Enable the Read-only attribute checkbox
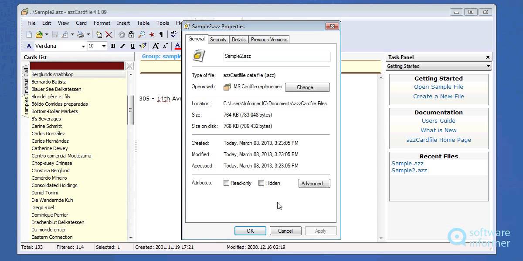 click(226, 183)
